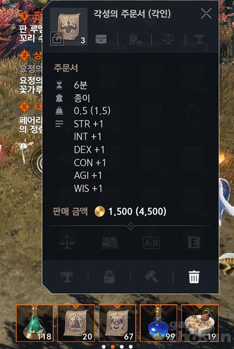
Task: Use the scroll quick slot with 20 count
Action: 76,323
